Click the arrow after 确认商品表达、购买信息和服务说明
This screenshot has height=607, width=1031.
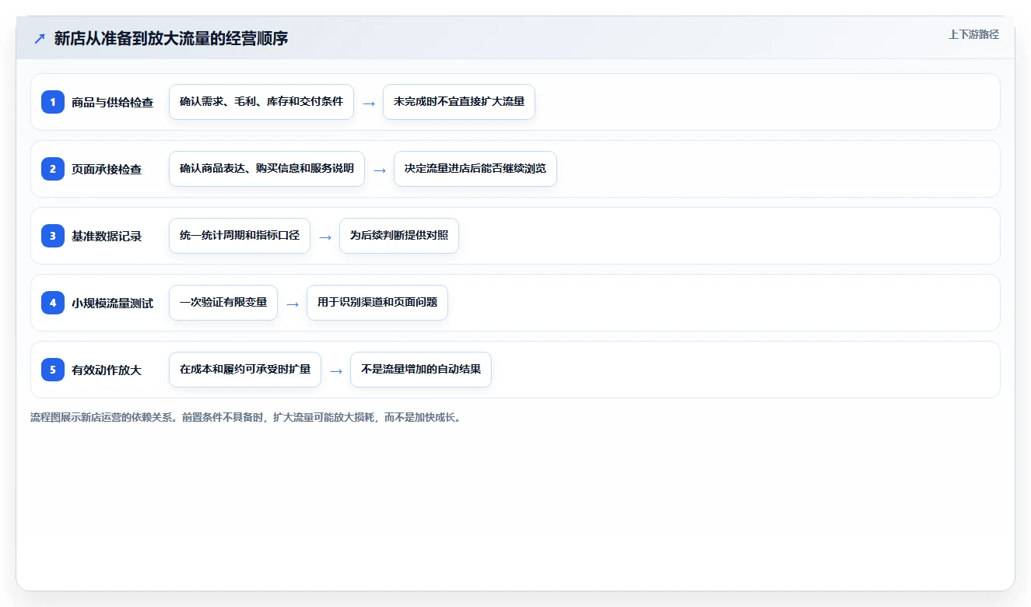pos(380,170)
